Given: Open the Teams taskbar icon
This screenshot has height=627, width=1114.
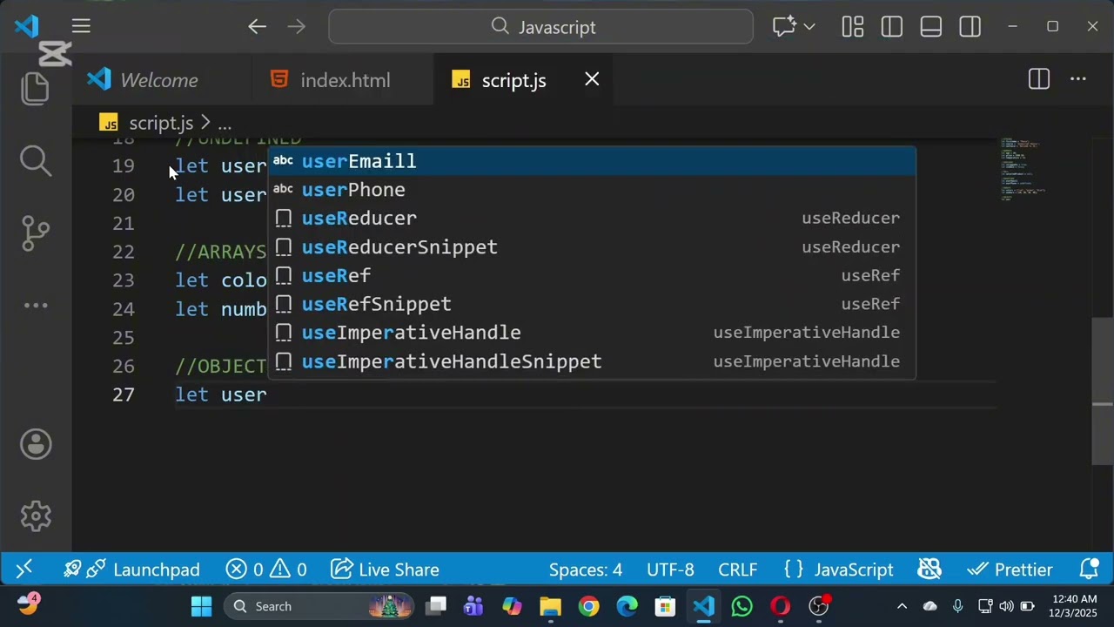Looking at the screenshot, I should tap(473, 606).
